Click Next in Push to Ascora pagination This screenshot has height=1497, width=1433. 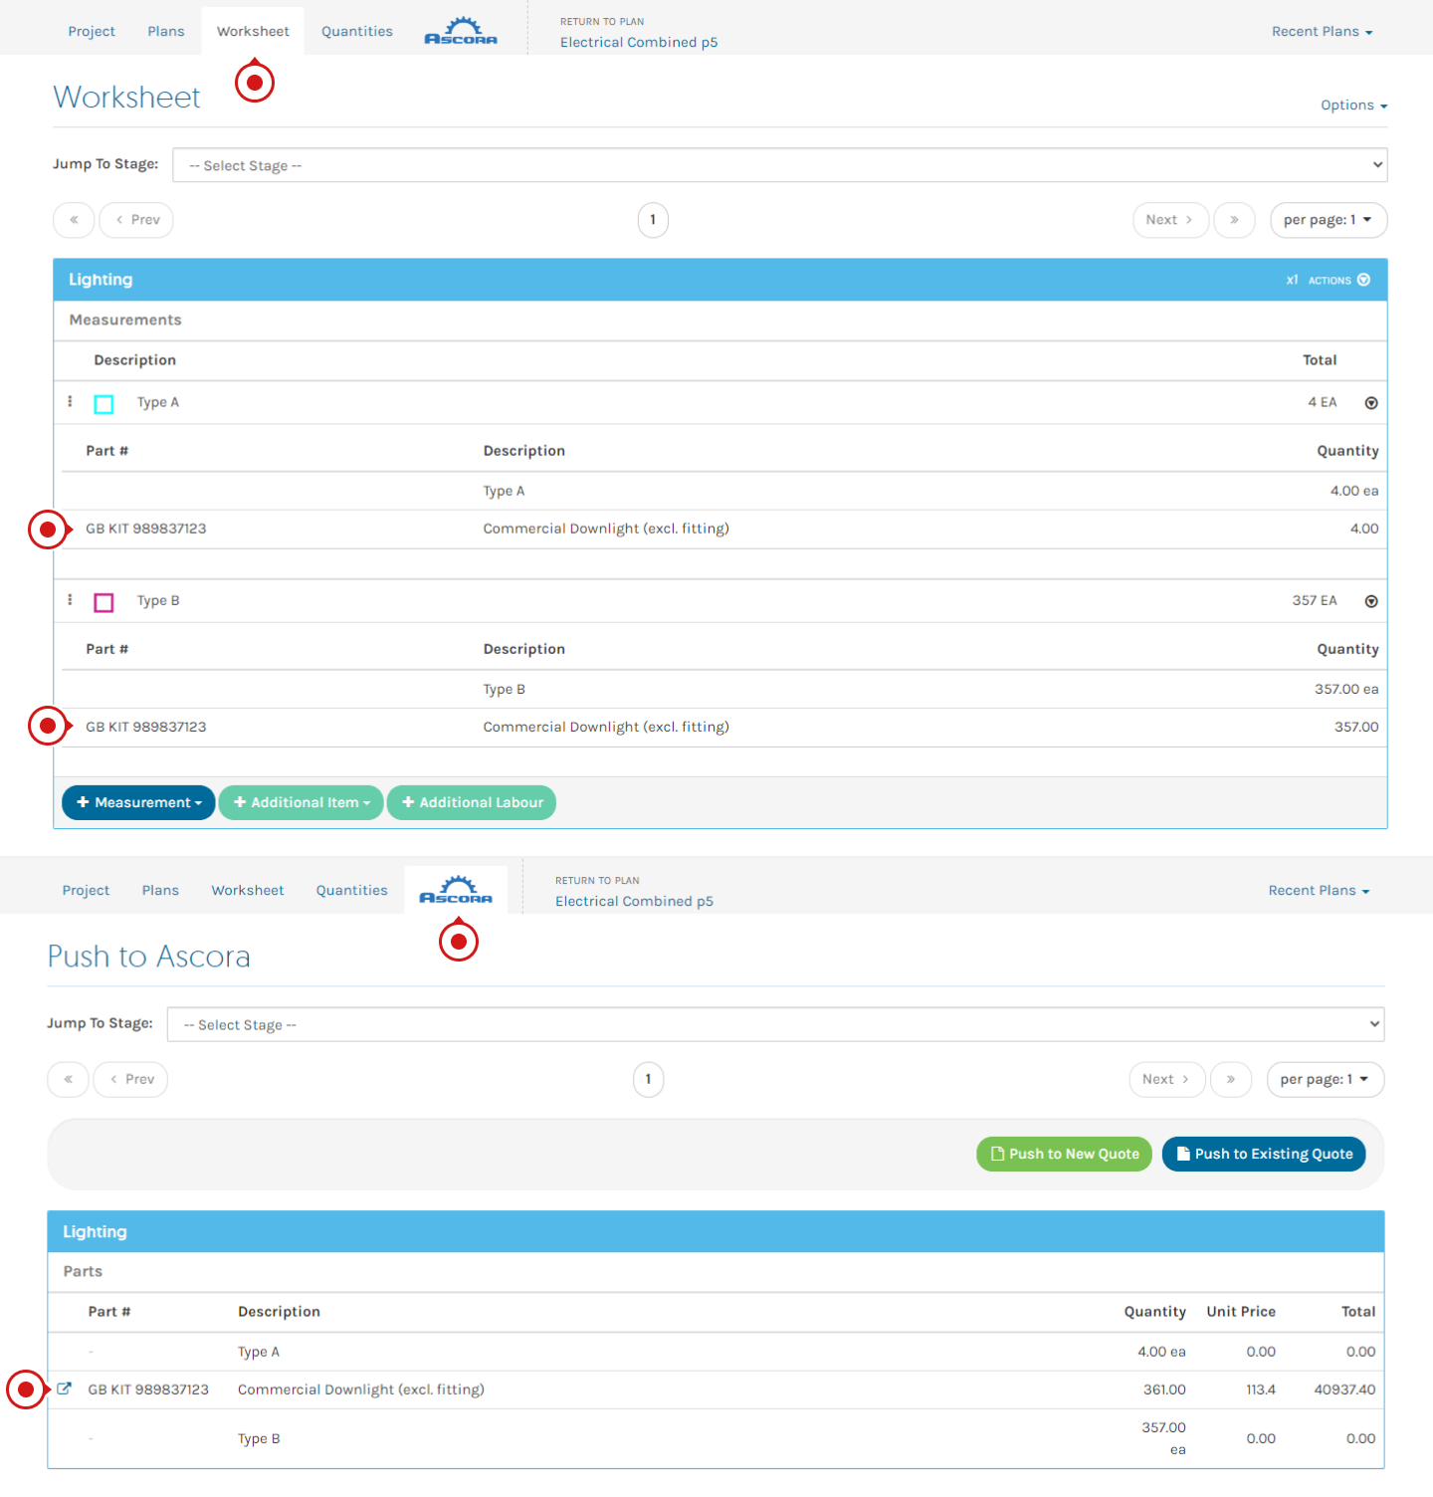point(1167,1079)
